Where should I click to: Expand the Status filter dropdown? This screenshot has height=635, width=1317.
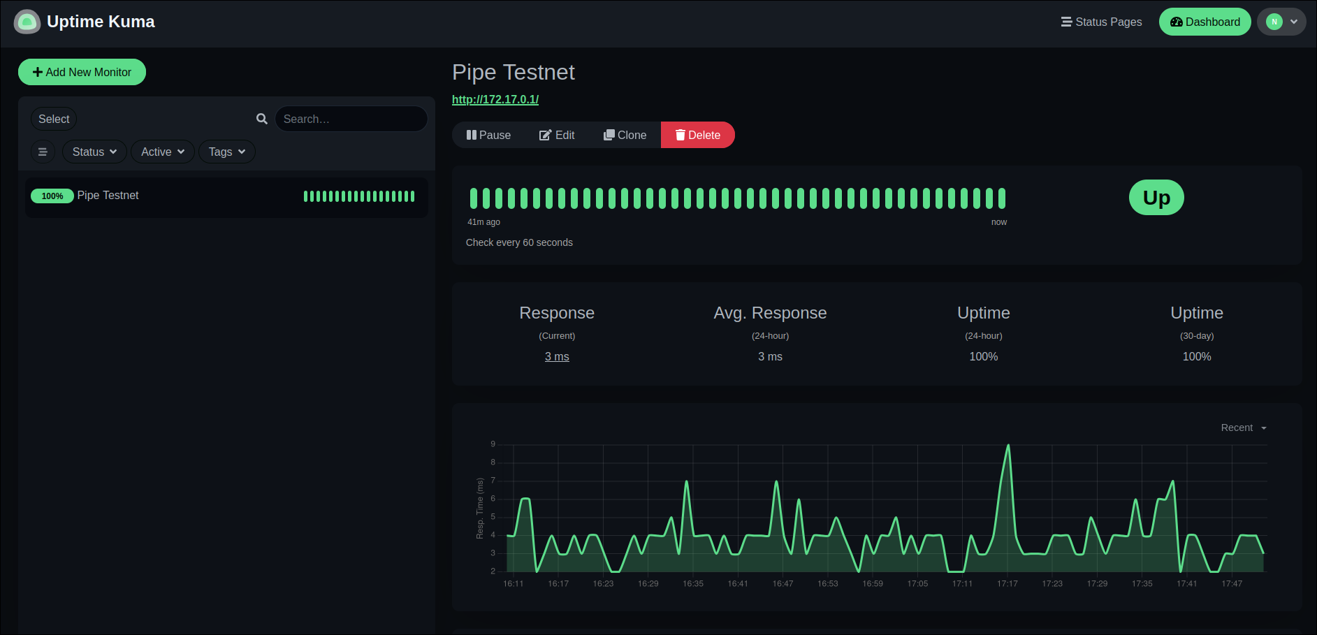pos(94,152)
